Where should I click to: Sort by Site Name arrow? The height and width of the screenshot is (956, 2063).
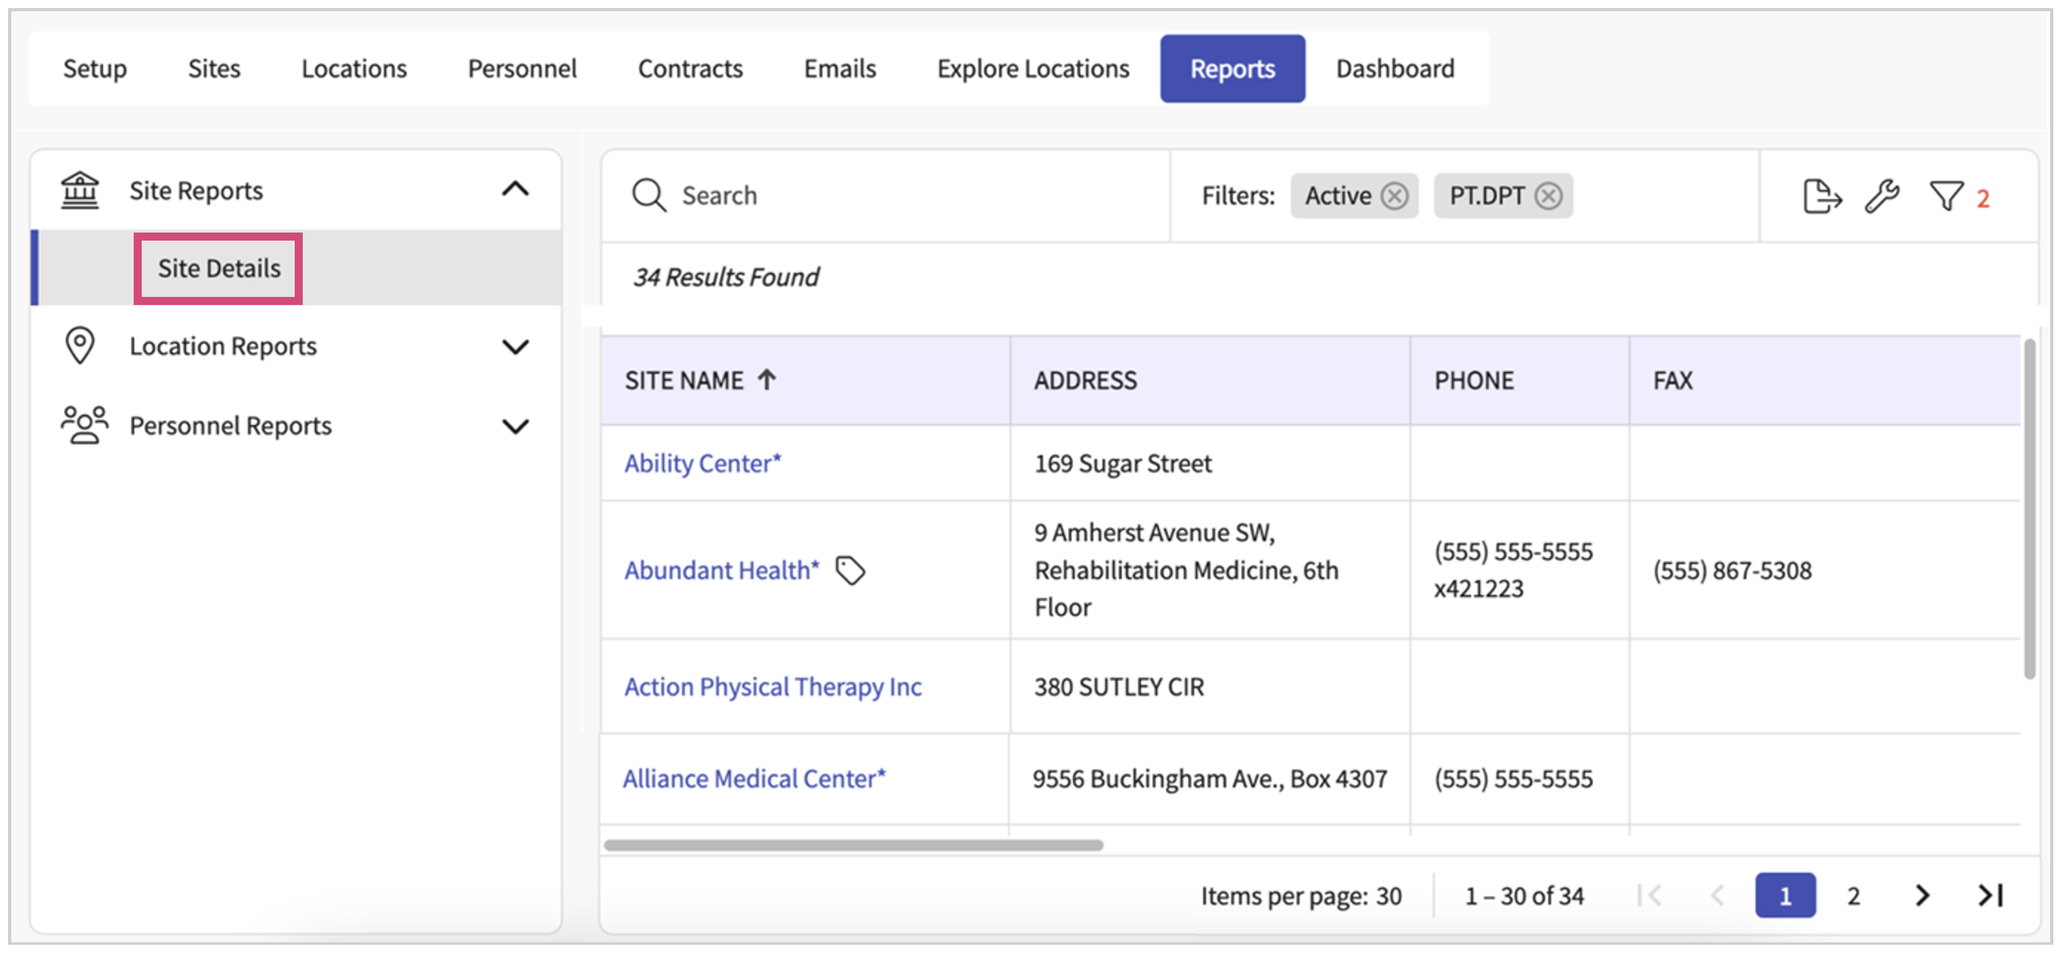tap(767, 380)
